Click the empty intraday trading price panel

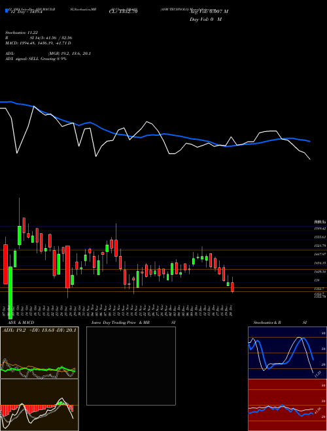131,366
